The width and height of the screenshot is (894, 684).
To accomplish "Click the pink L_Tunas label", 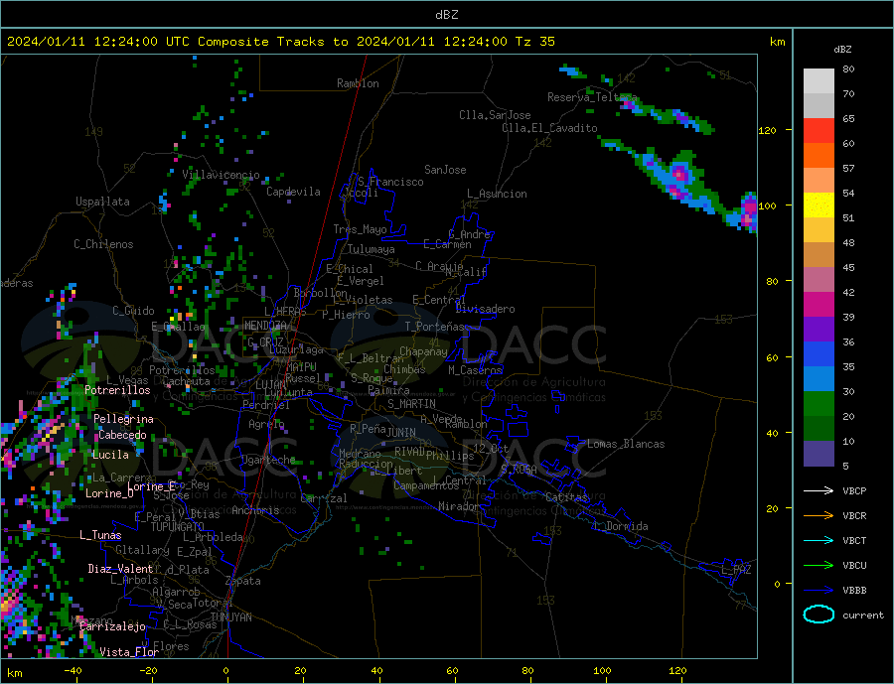I will (100, 535).
